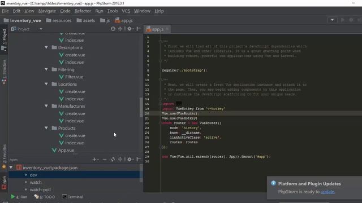The image size is (362, 203).
Task: Click resources breadcrumb folder
Action: tap(59, 20)
